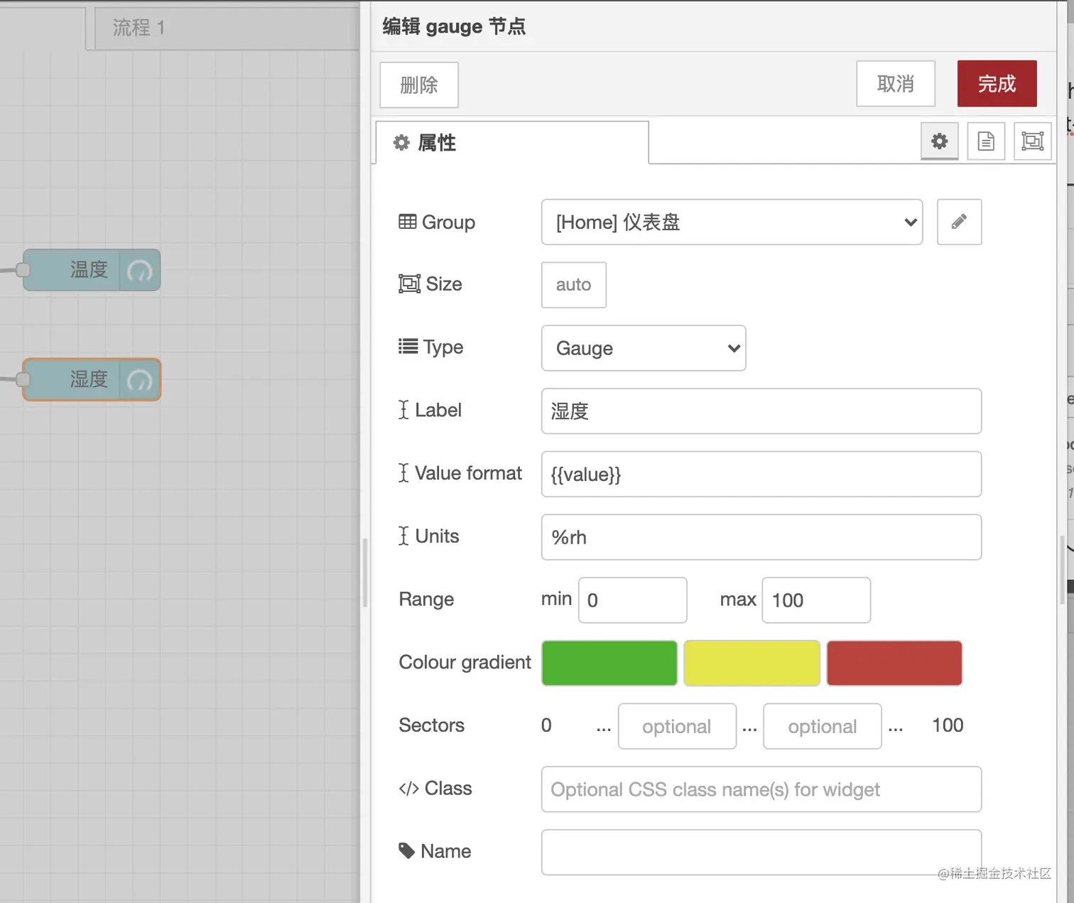
Task: Select the 湿度 gauge node
Action: pyautogui.click(x=92, y=379)
